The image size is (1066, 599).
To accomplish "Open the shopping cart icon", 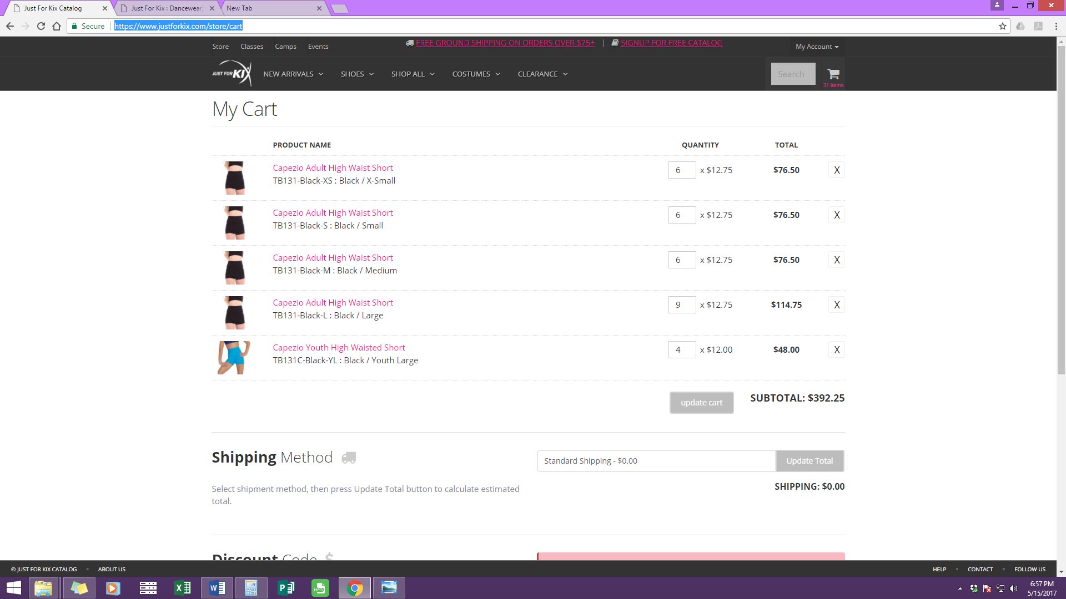I will pyautogui.click(x=833, y=74).
